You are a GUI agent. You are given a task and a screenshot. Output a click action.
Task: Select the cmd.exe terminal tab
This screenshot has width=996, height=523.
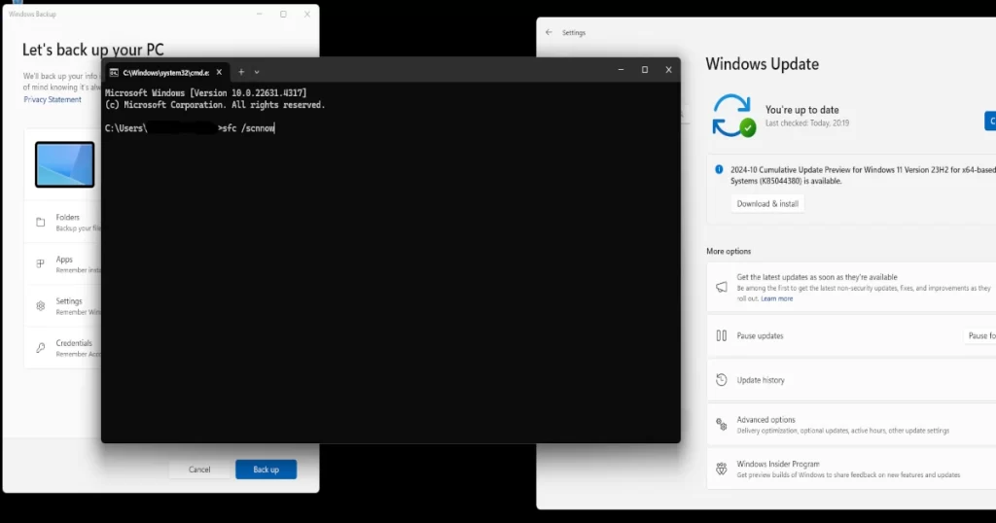(x=160, y=72)
